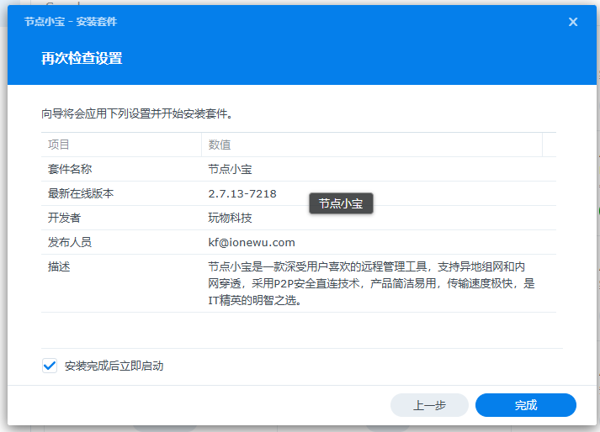Click the 描述 row label
The image size is (600, 432).
59,266
